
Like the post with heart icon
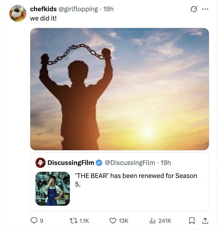tap(113, 221)
